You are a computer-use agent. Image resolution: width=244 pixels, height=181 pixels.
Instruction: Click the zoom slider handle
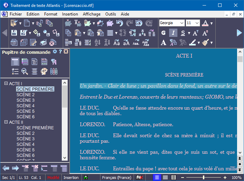[x=204, y=178]
